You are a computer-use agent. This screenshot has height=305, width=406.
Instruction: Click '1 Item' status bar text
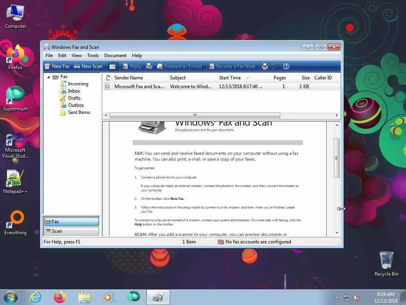(x=189, y=242)
